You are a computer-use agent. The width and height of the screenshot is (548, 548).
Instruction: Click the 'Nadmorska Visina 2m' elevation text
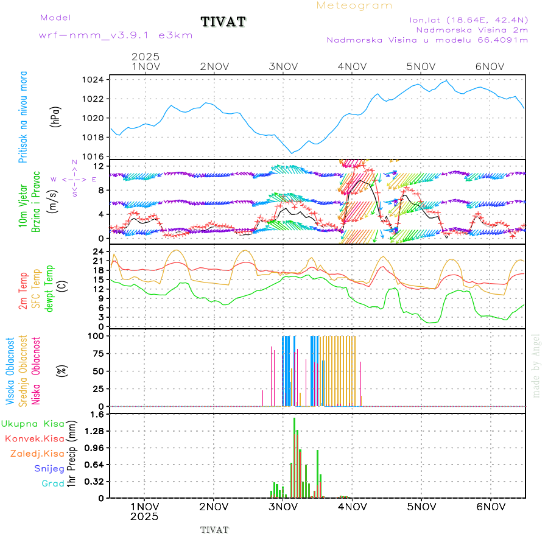(x=472, y=29)
